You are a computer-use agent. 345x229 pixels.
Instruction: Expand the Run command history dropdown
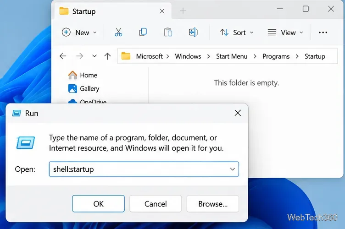232,169
